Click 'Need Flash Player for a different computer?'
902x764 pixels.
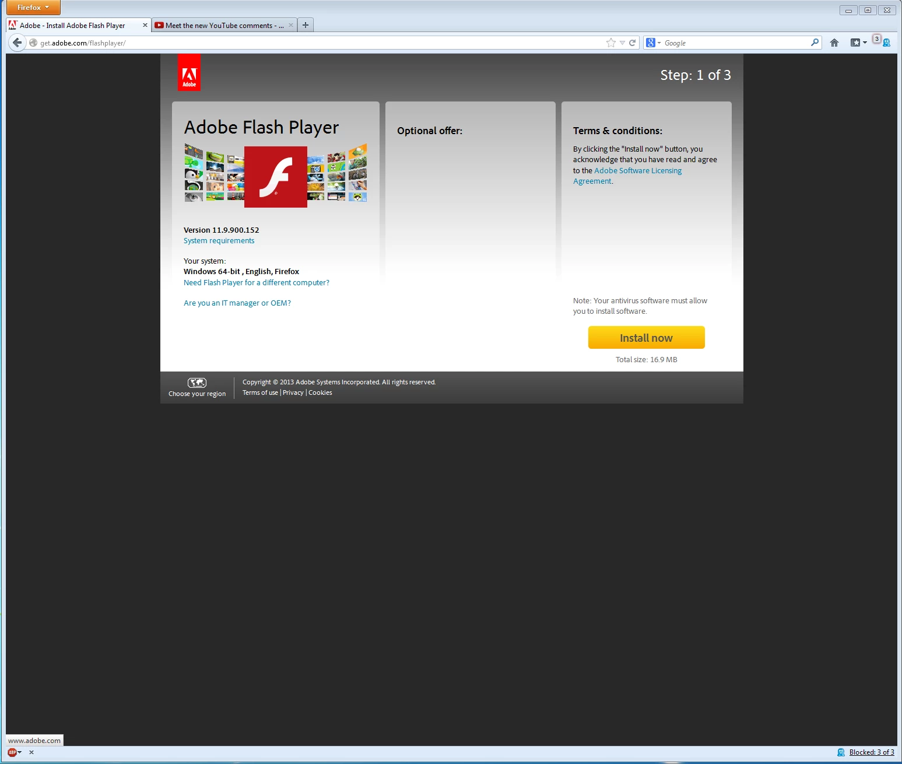point(256,283)
